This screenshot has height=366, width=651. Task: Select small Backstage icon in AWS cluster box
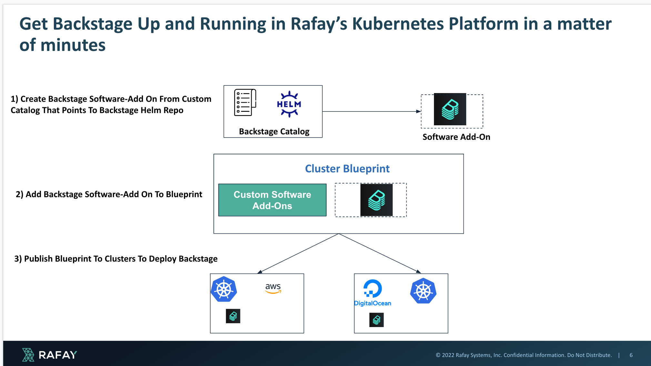click(x=233, y=316)
